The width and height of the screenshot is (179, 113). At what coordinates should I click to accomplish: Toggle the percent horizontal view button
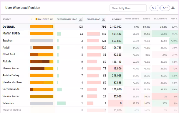165,8
